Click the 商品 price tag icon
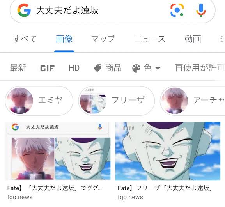 coord(98,68)
